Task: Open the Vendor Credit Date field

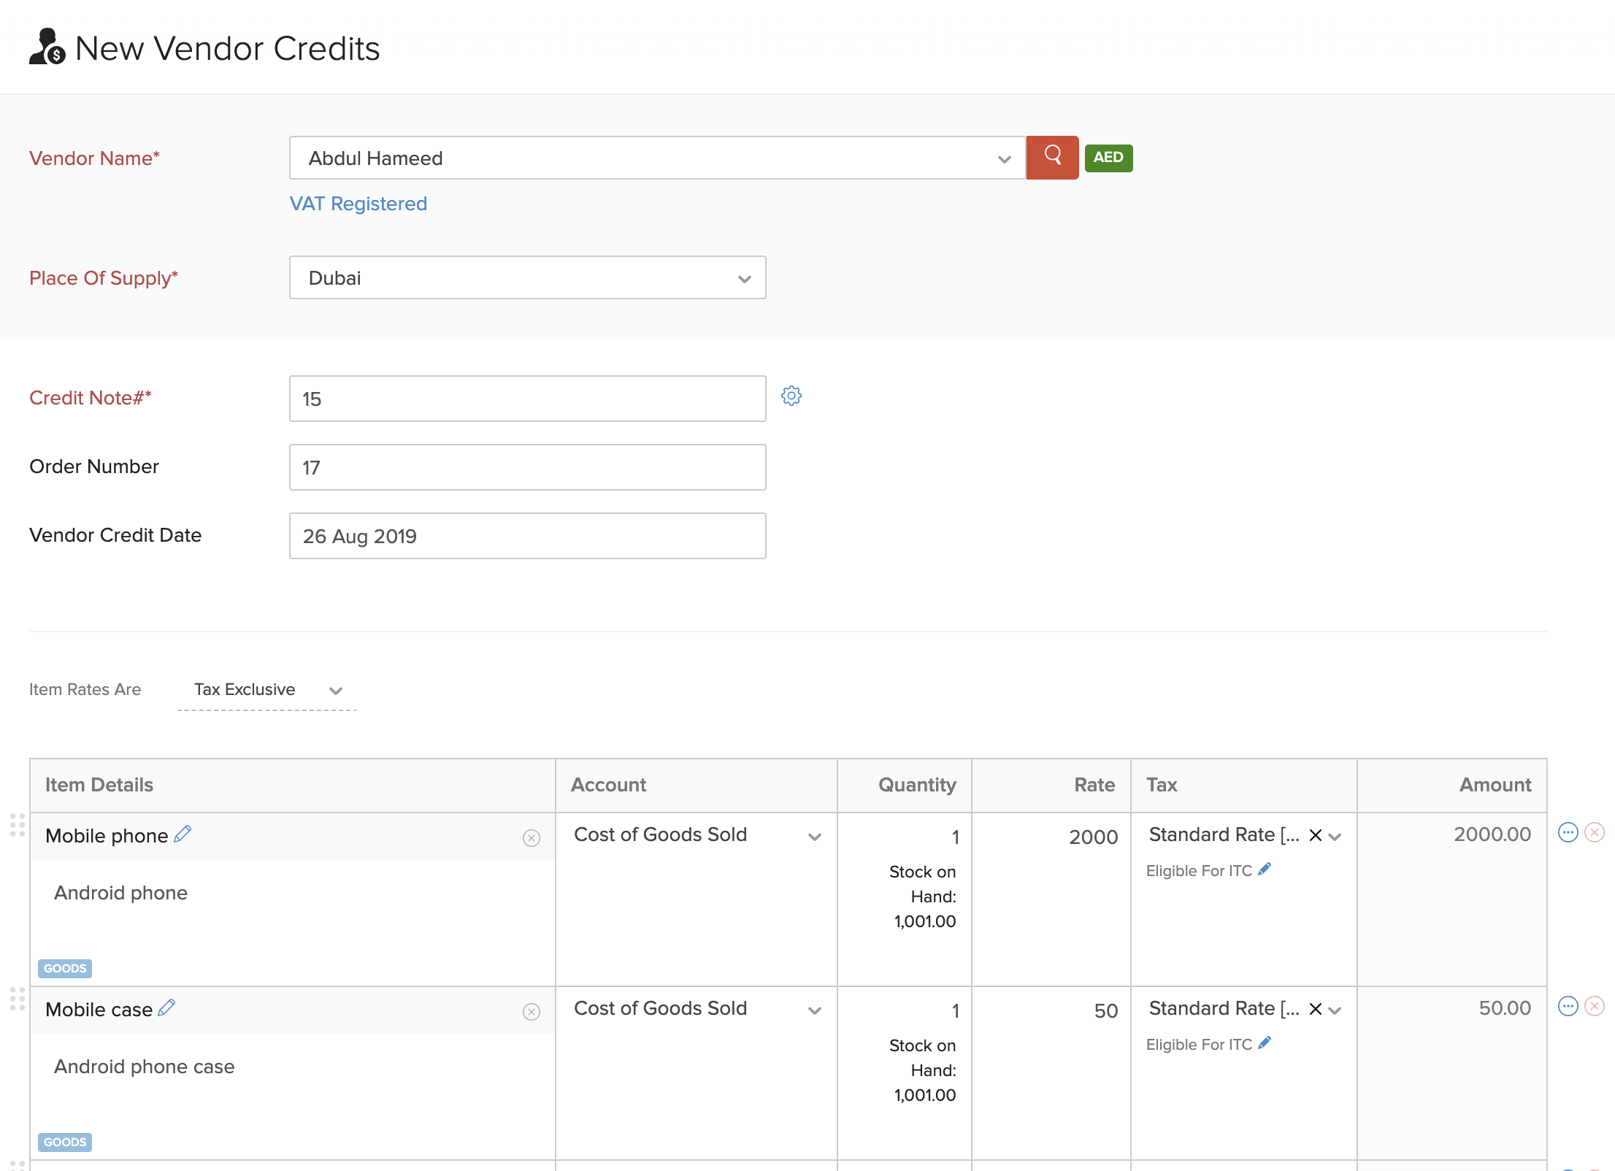Action: pyautogui.click(x=527, y=535)
